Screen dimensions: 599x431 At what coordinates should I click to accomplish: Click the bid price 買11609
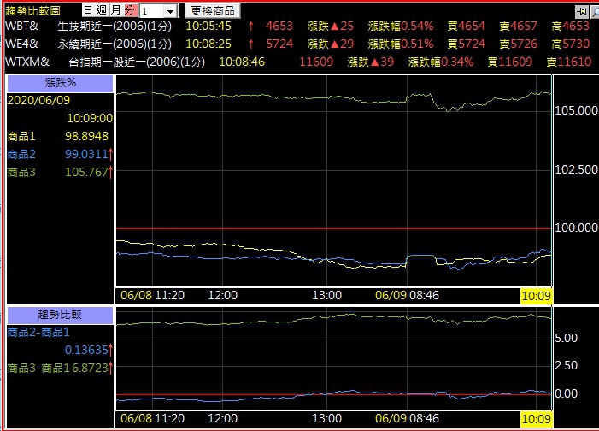pos(510,62)
